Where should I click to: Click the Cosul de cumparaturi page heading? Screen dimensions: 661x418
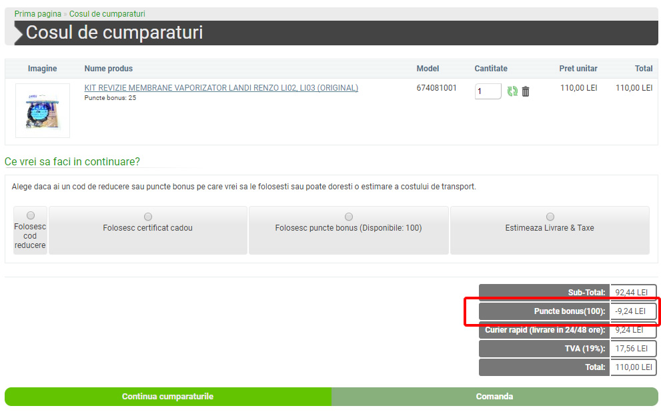tap(114, 33)
